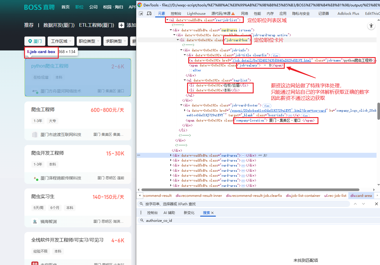
Task: Collapse the div card-area is-seen node
Action: point(171,30)
